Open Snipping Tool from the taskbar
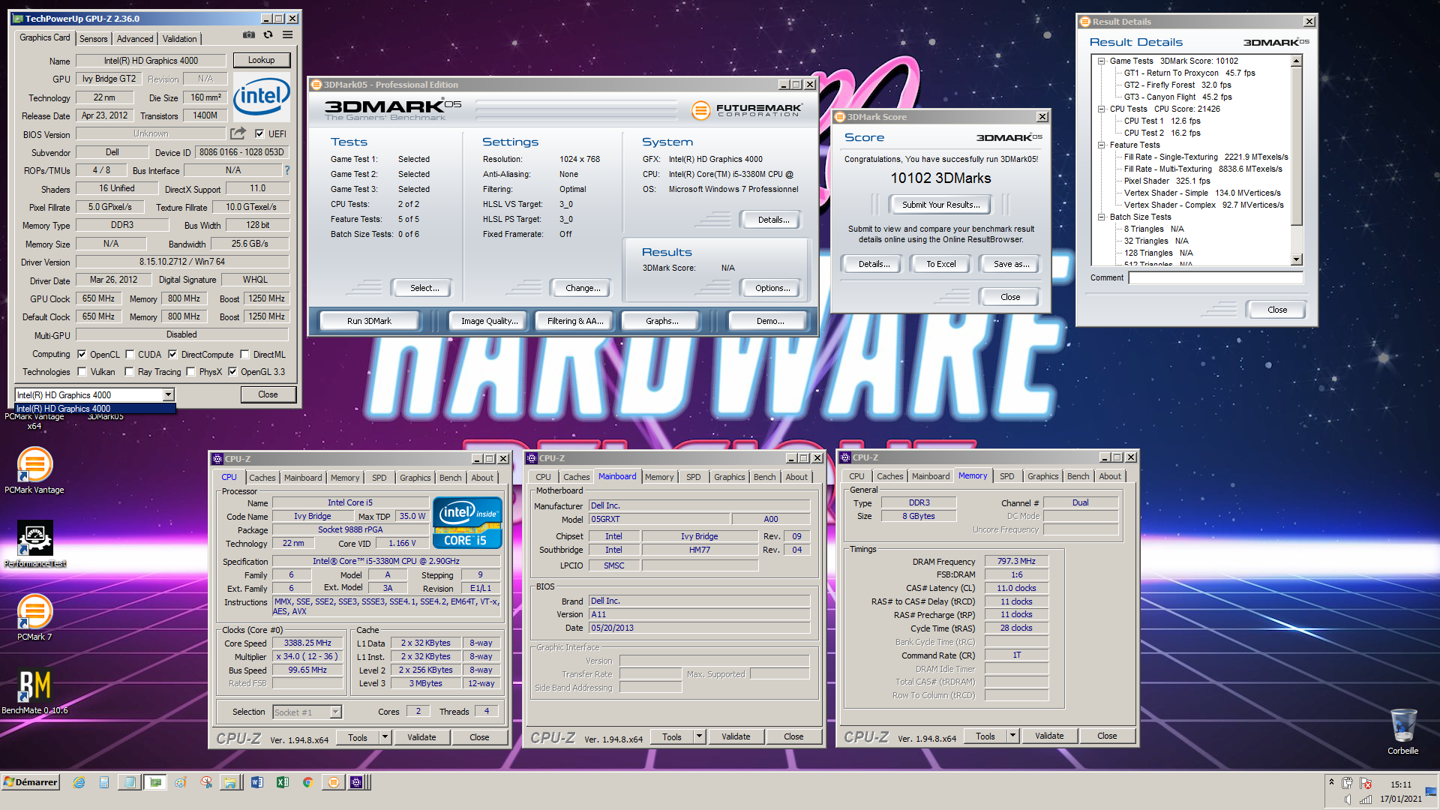The height and width of the screenshot is (810, 1440). click(206, 782)
